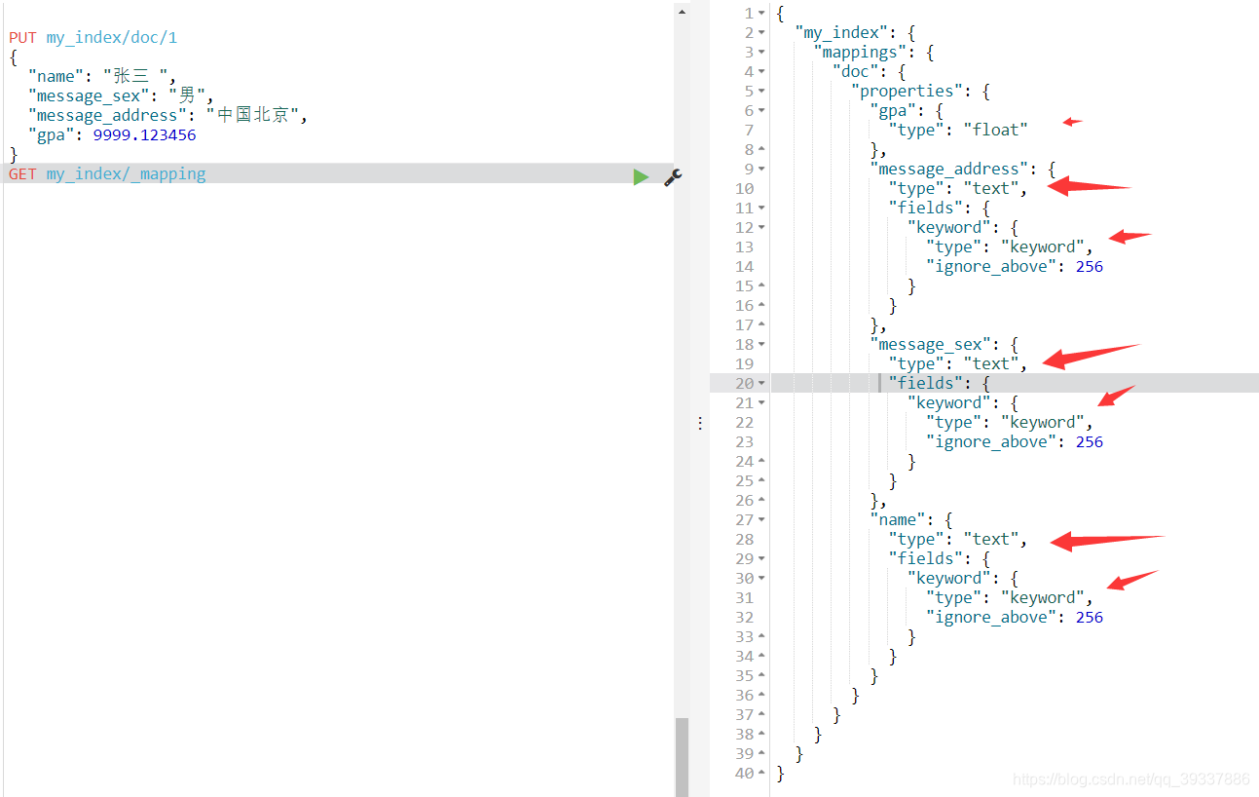The width and height of the screenshot is (1259, 797).
Task: Click the closing fold marker on line 8
Action: [761, 150]
